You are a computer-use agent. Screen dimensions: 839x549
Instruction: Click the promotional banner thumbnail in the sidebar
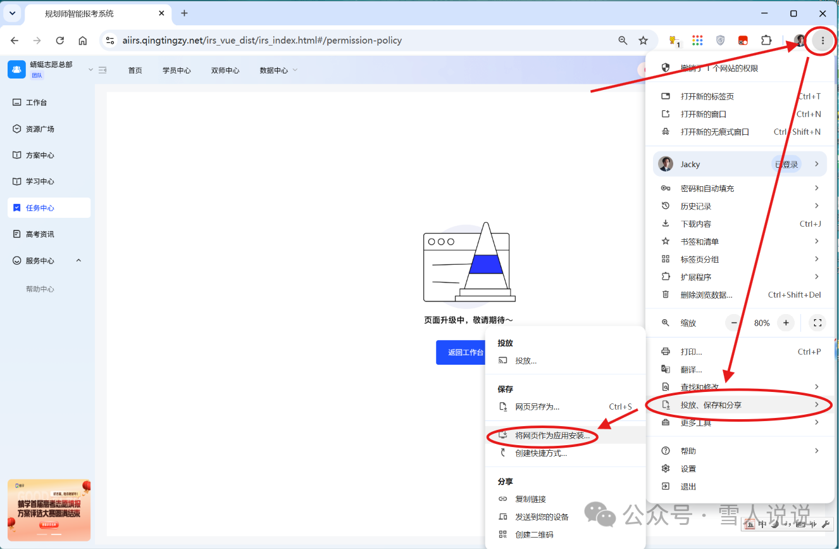(49, 510)
